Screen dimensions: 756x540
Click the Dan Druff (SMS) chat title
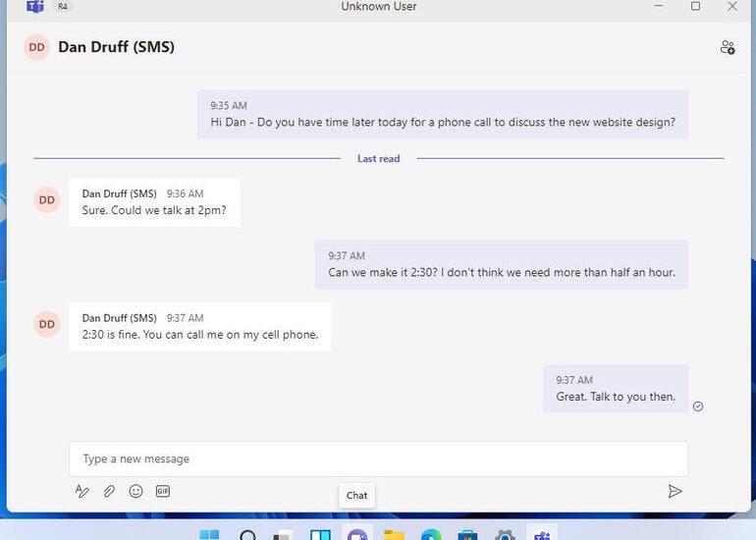116,47
